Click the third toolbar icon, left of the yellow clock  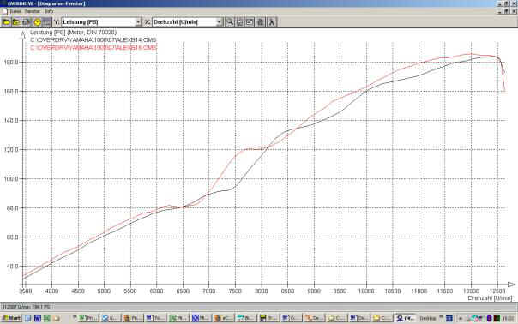pyautogui.click(x=27, y=22)
